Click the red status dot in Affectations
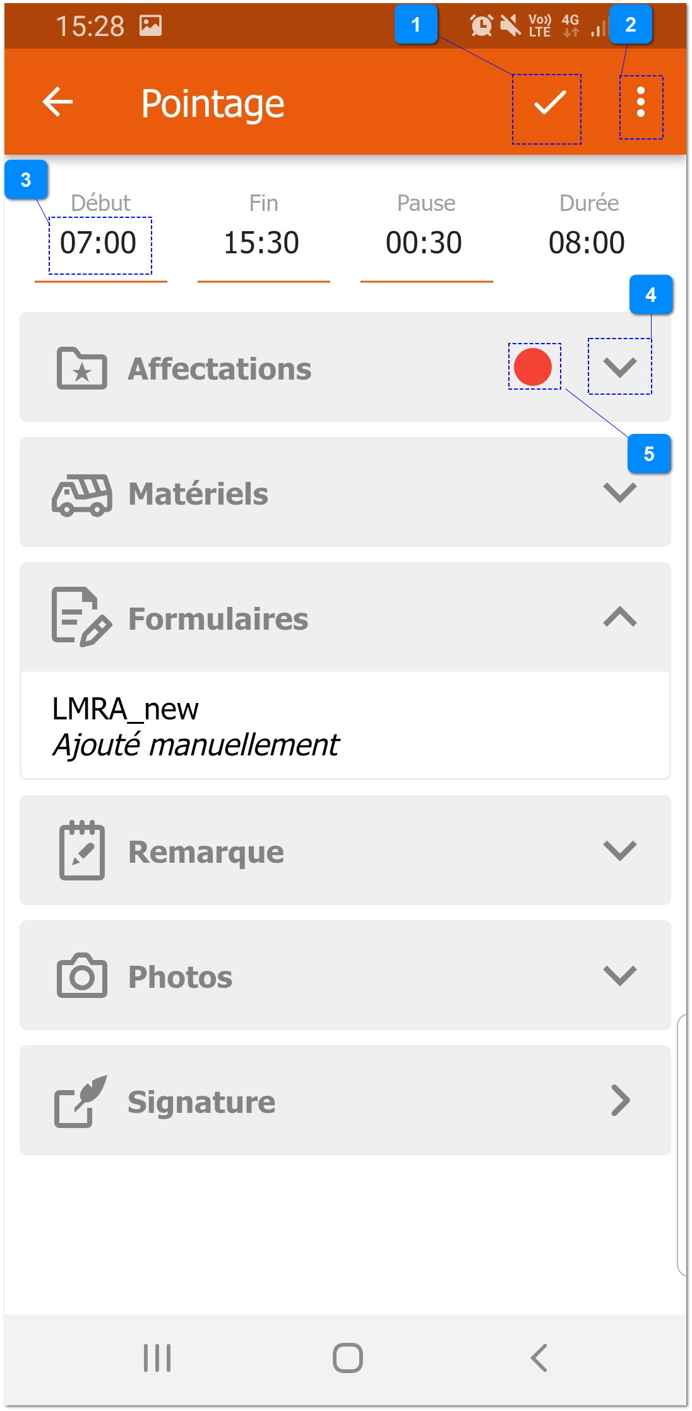The height and width of the screenshot is (1411, 692). pos(534,367)
